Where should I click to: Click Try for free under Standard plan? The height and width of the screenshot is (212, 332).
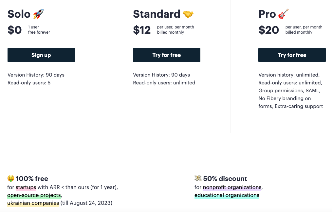167,55
